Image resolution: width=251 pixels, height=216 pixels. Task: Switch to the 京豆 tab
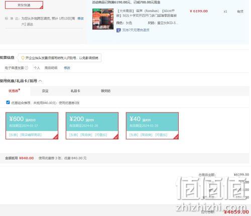45,91
